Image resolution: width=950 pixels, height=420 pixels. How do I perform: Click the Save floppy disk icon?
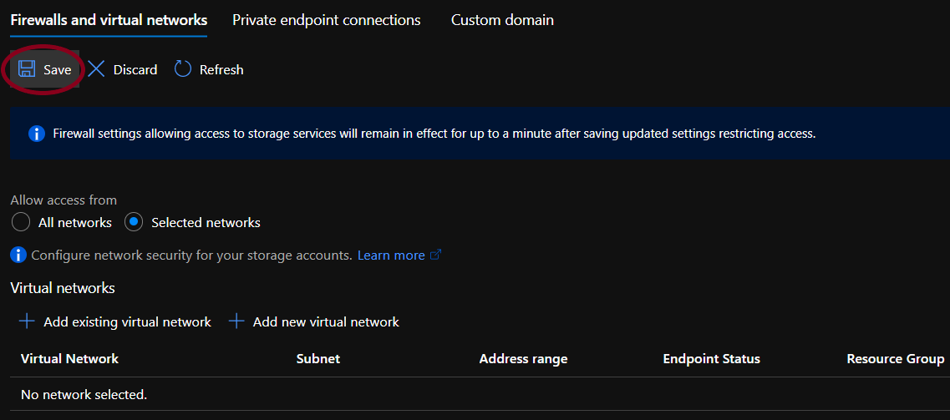click(27, 69)
